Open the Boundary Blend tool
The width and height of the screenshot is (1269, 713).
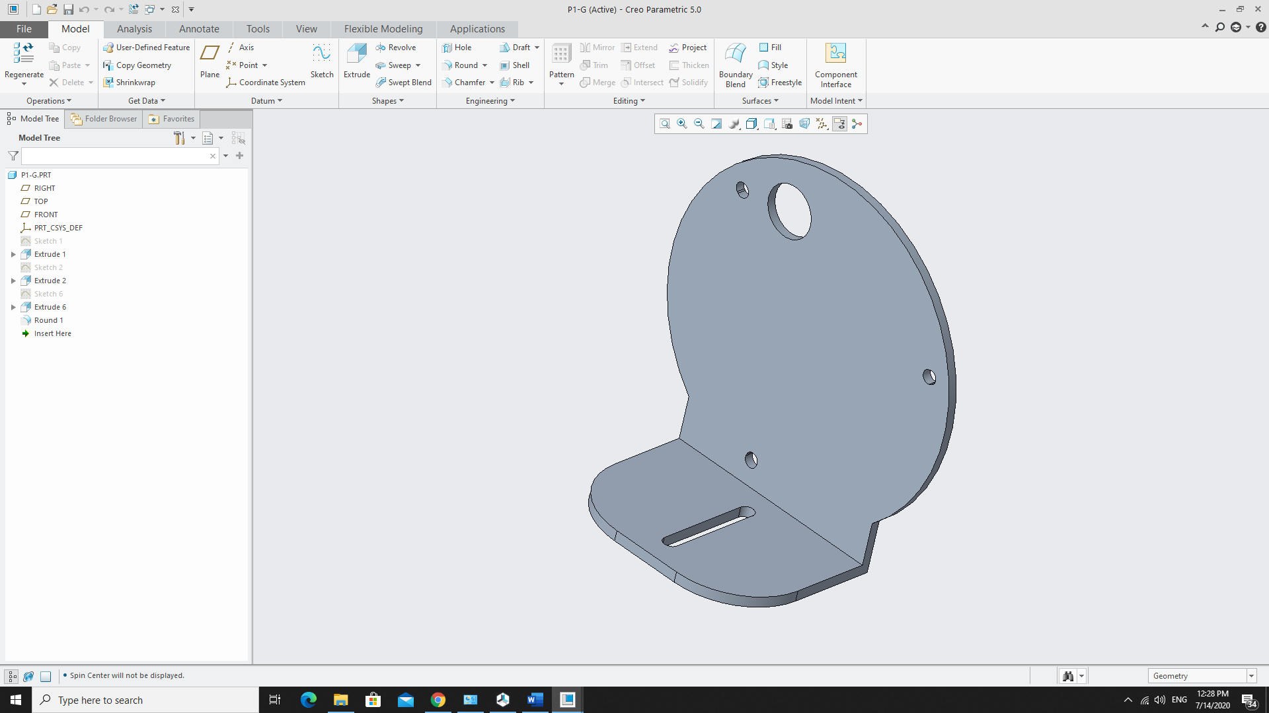pyautogui.click(x=735, y=65)
